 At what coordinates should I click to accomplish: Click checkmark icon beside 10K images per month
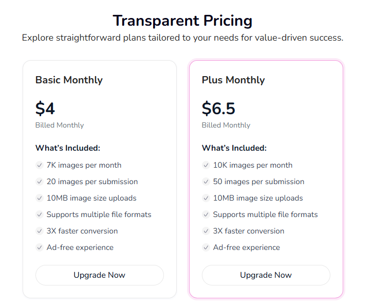206,165
